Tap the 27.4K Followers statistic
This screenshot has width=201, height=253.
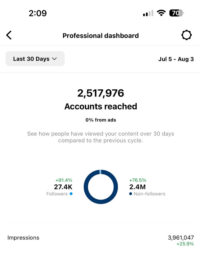point(63,187)
